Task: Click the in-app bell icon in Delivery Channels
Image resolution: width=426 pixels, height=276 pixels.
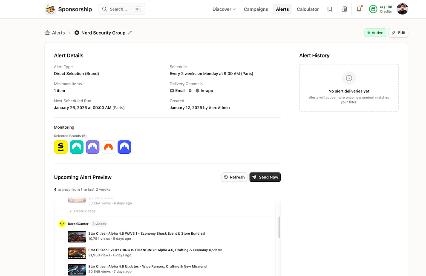Action: click(x=197, y=91)
